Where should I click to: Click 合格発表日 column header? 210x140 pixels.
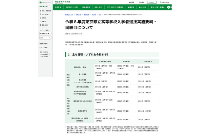point(148,61)
